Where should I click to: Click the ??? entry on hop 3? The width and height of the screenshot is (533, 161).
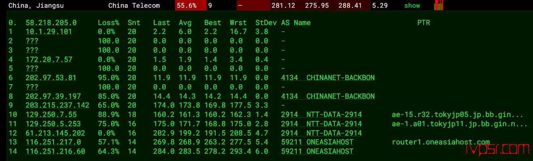coord(32,50)
